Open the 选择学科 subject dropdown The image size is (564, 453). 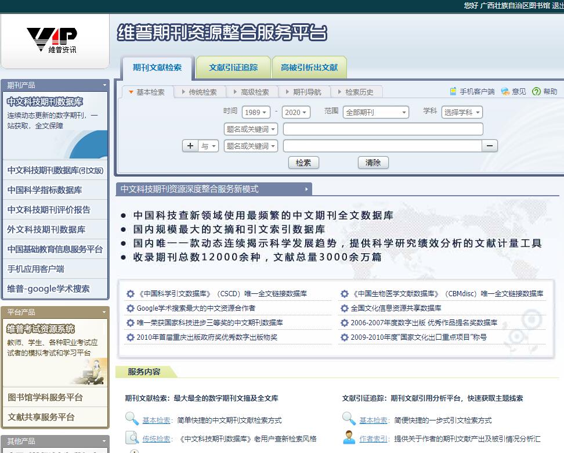pyautogui.click(x=462, y=112)
